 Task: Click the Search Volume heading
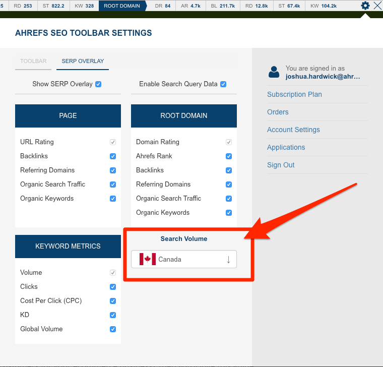[x=184, y=239]
